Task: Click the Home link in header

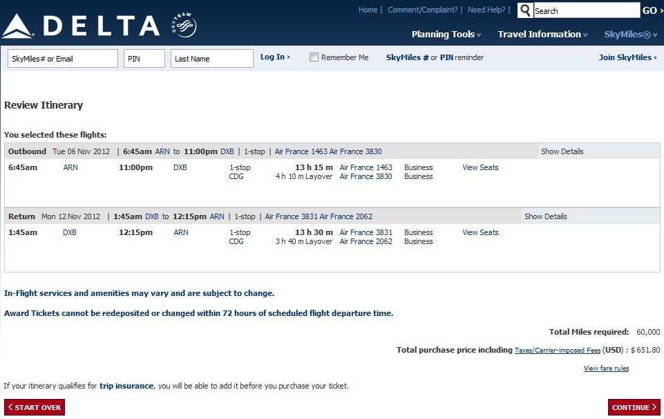Action: coord(368,10)
